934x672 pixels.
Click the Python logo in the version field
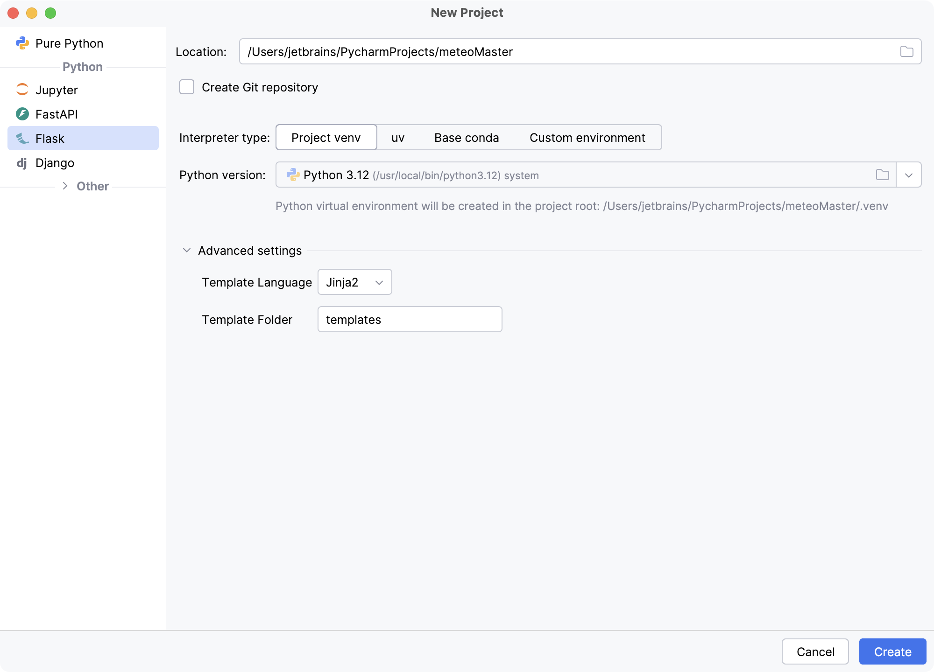[x=293, y=175]
